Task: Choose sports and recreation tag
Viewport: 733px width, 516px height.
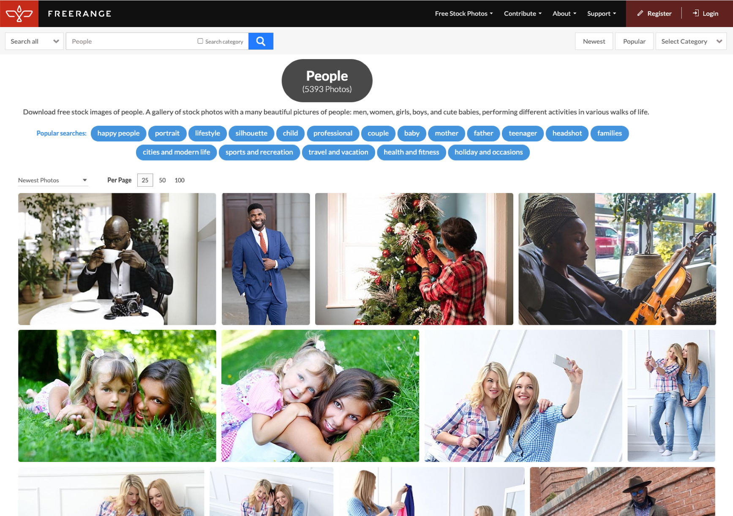Action: tap(259, 152)
